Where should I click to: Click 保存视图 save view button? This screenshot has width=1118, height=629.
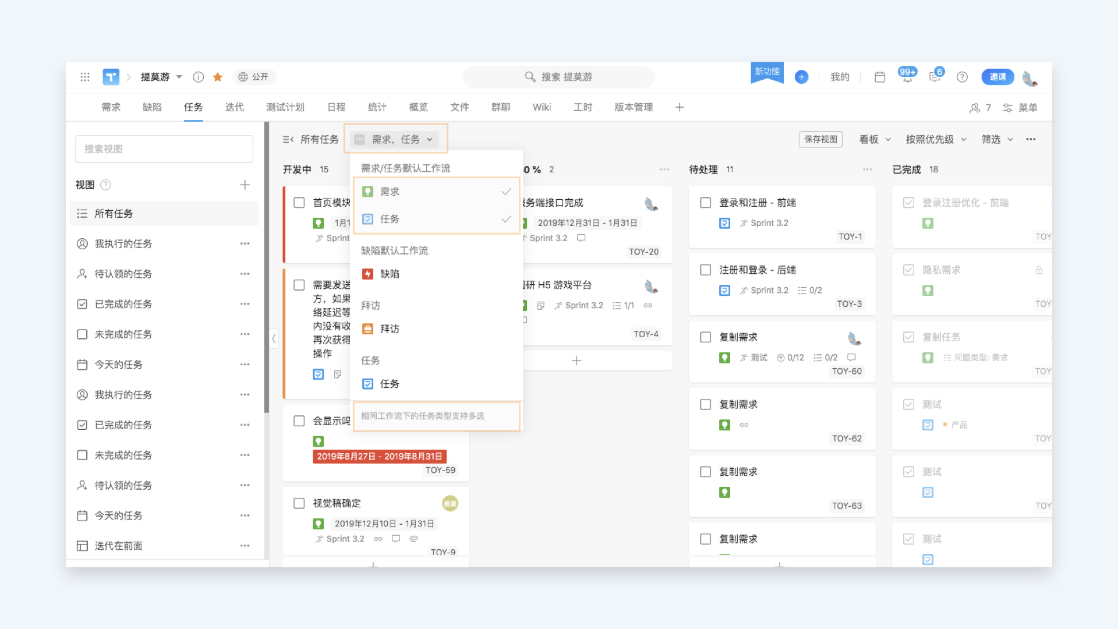pyautogui.click(x=821, y=139)
